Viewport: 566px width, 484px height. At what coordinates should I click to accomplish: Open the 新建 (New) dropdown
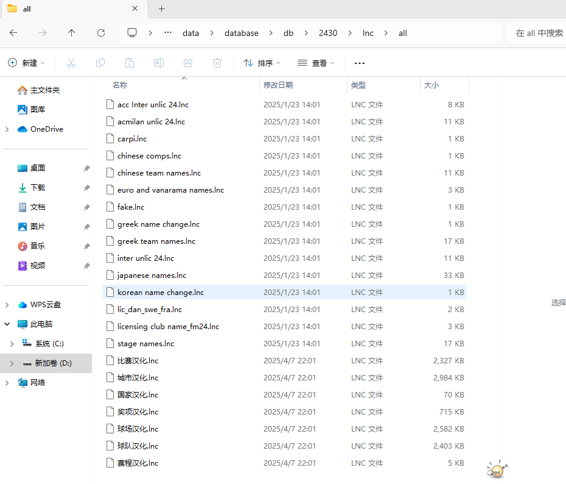[26, 63]
